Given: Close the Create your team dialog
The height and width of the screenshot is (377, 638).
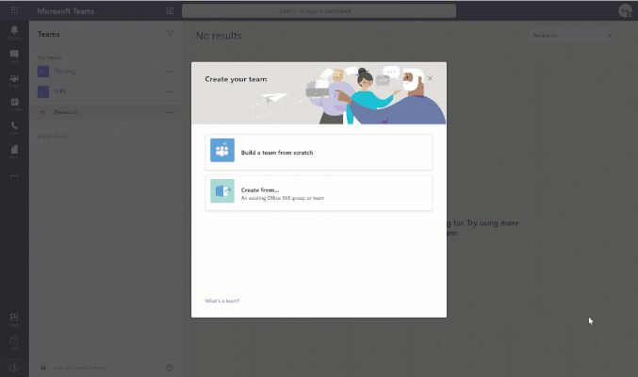Looking at the screenshot, I should pyautogui.click(x=430, y=78).
